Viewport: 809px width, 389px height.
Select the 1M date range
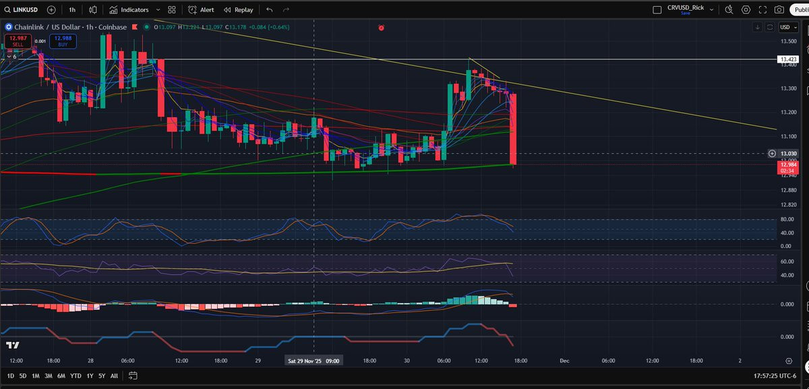click(35, 376)
